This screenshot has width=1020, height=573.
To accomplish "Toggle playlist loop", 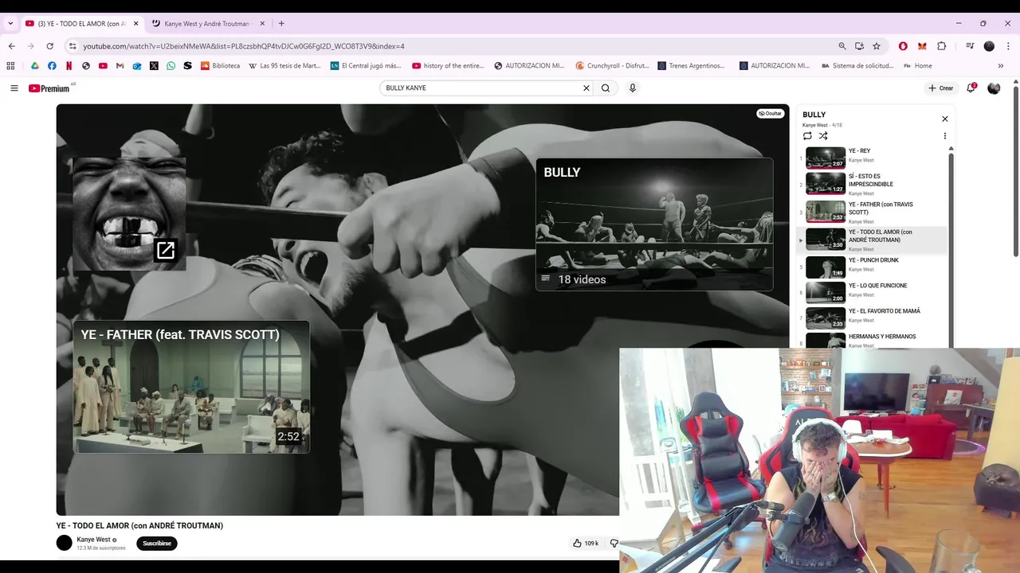I will click(x=807, y=136).
